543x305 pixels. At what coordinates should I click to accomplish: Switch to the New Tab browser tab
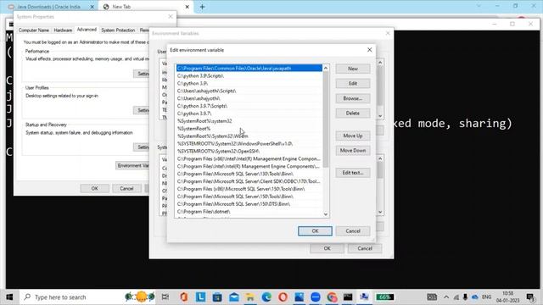point(145,7)
